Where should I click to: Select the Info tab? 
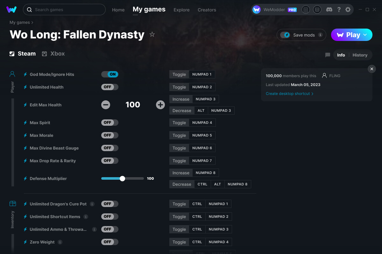(341, 55)
